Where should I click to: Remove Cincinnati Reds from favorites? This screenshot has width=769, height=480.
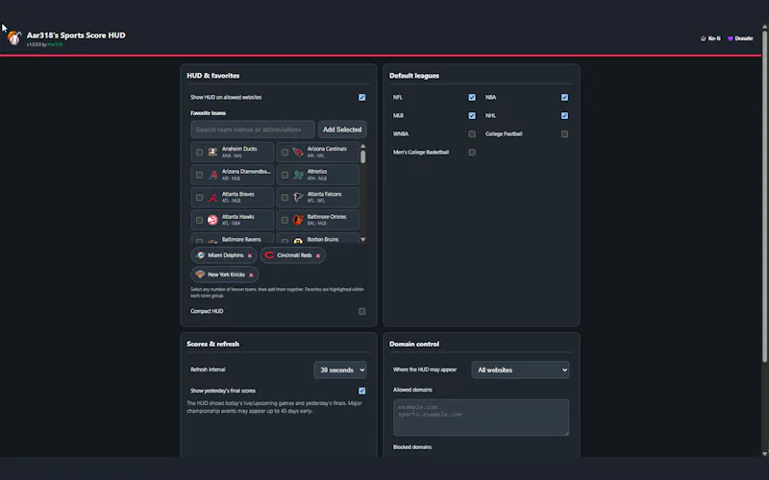click(318, 255)
